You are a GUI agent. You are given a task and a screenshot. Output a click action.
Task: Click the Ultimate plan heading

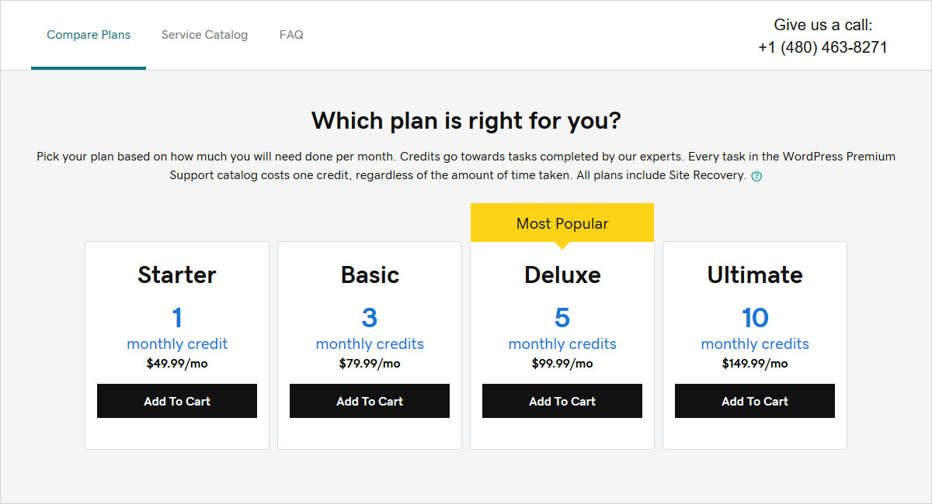755,274
